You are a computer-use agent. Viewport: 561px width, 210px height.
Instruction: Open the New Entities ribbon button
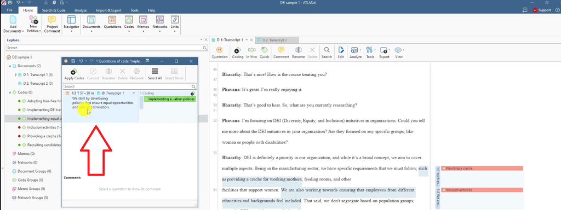pyautogui.click(x=33, y=24)
